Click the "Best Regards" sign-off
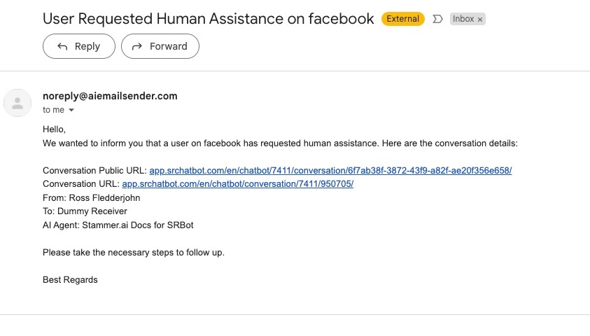Viewport: 590px width, 336px height. 70,279
